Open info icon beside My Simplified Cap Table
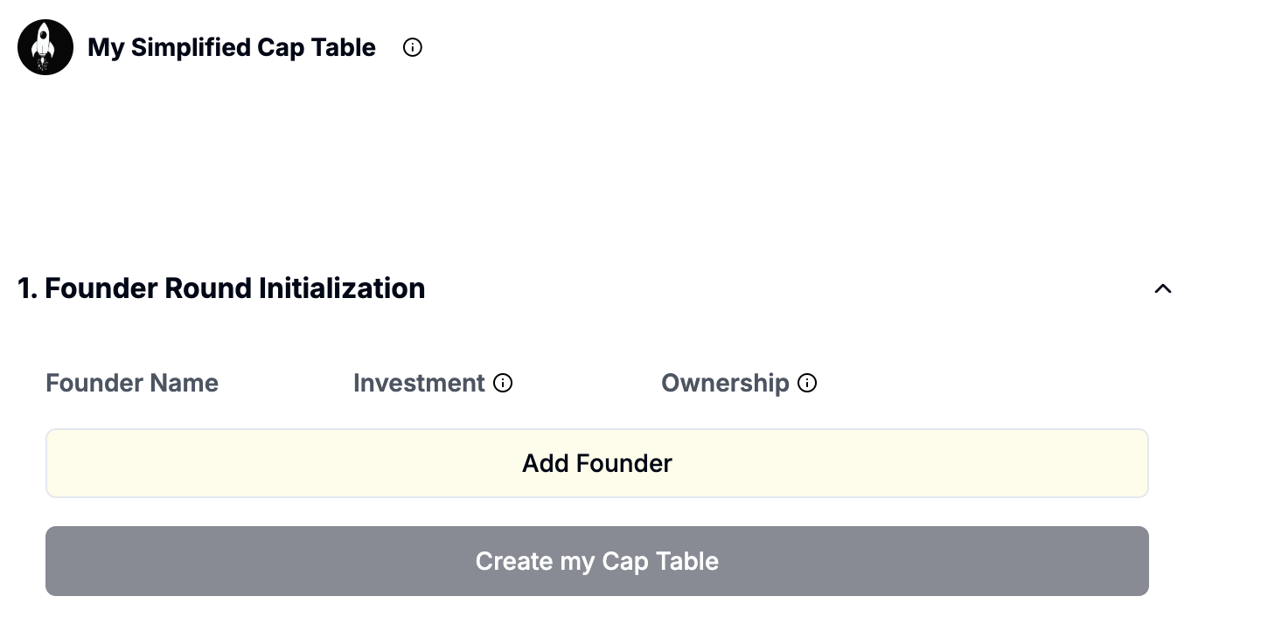The width and height of the screenshot is (1261, 638). pos(413,48)
